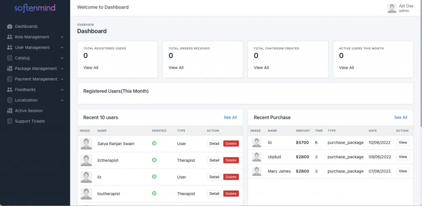Open Detail for liztherapist
This screenshot has width=422, height=206.
pos(214,160)
